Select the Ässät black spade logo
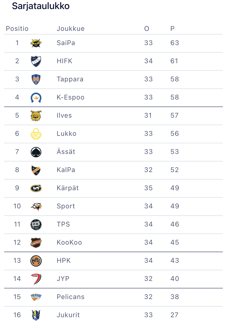Image resolution: width=227 pixels, height=326 pixels. 36,152
